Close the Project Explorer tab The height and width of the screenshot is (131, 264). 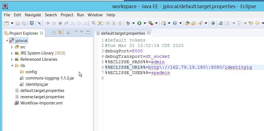tap(42, 33)
